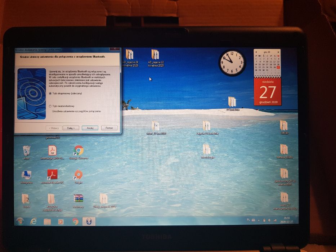Click the analog clock desktop gadget
The image size is (336, 252).
tap(232, 63)
